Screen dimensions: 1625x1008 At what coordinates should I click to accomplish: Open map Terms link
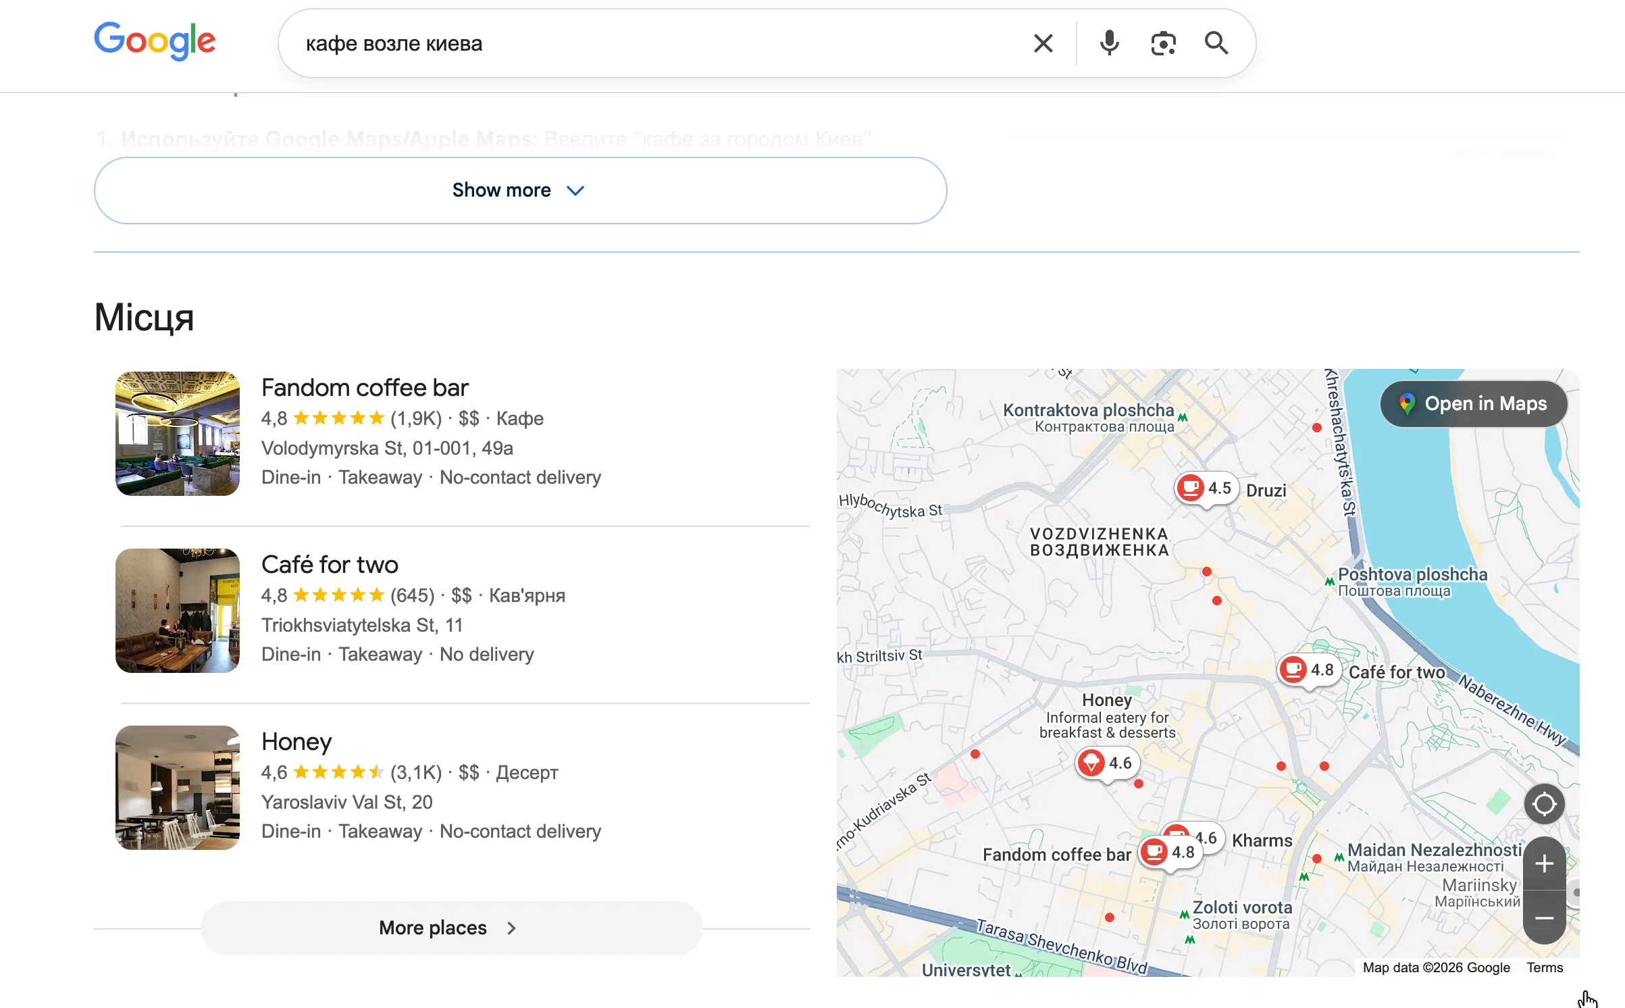point(1545,967)
